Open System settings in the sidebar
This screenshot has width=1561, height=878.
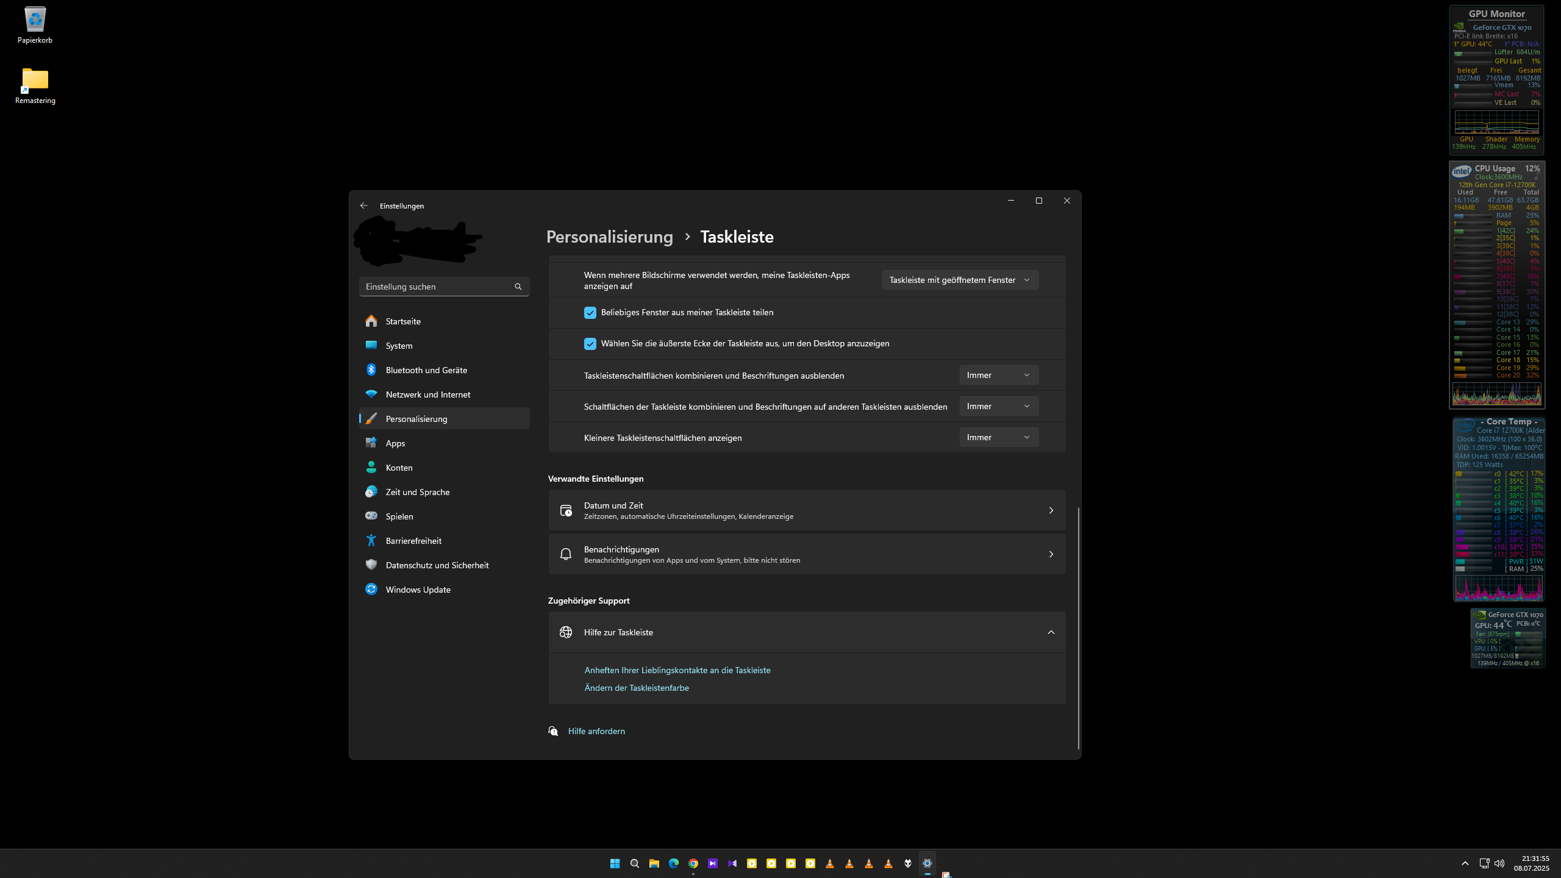pos(399,345)
